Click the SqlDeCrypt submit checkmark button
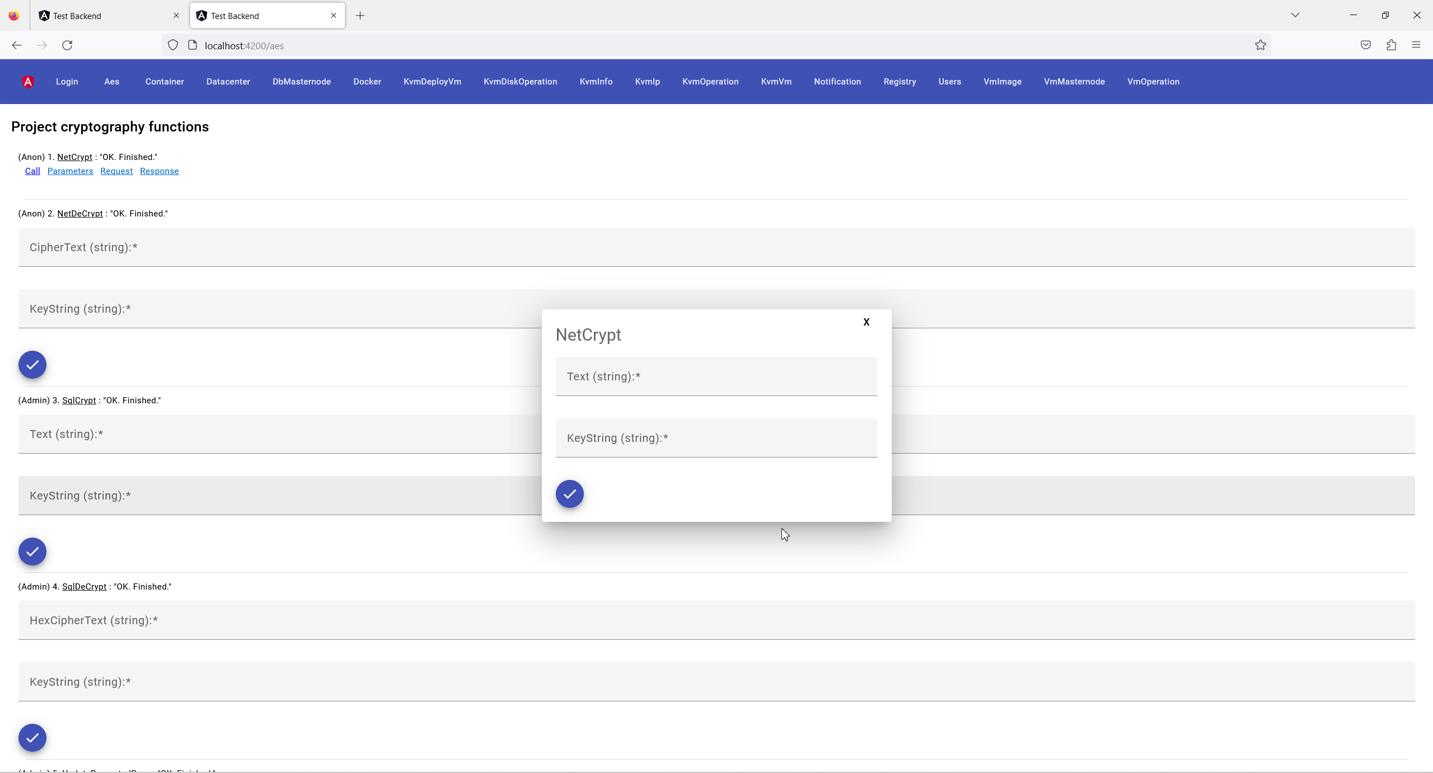Image resolution: width=1433 pixels, height=773 pixels. coord(32,738)
